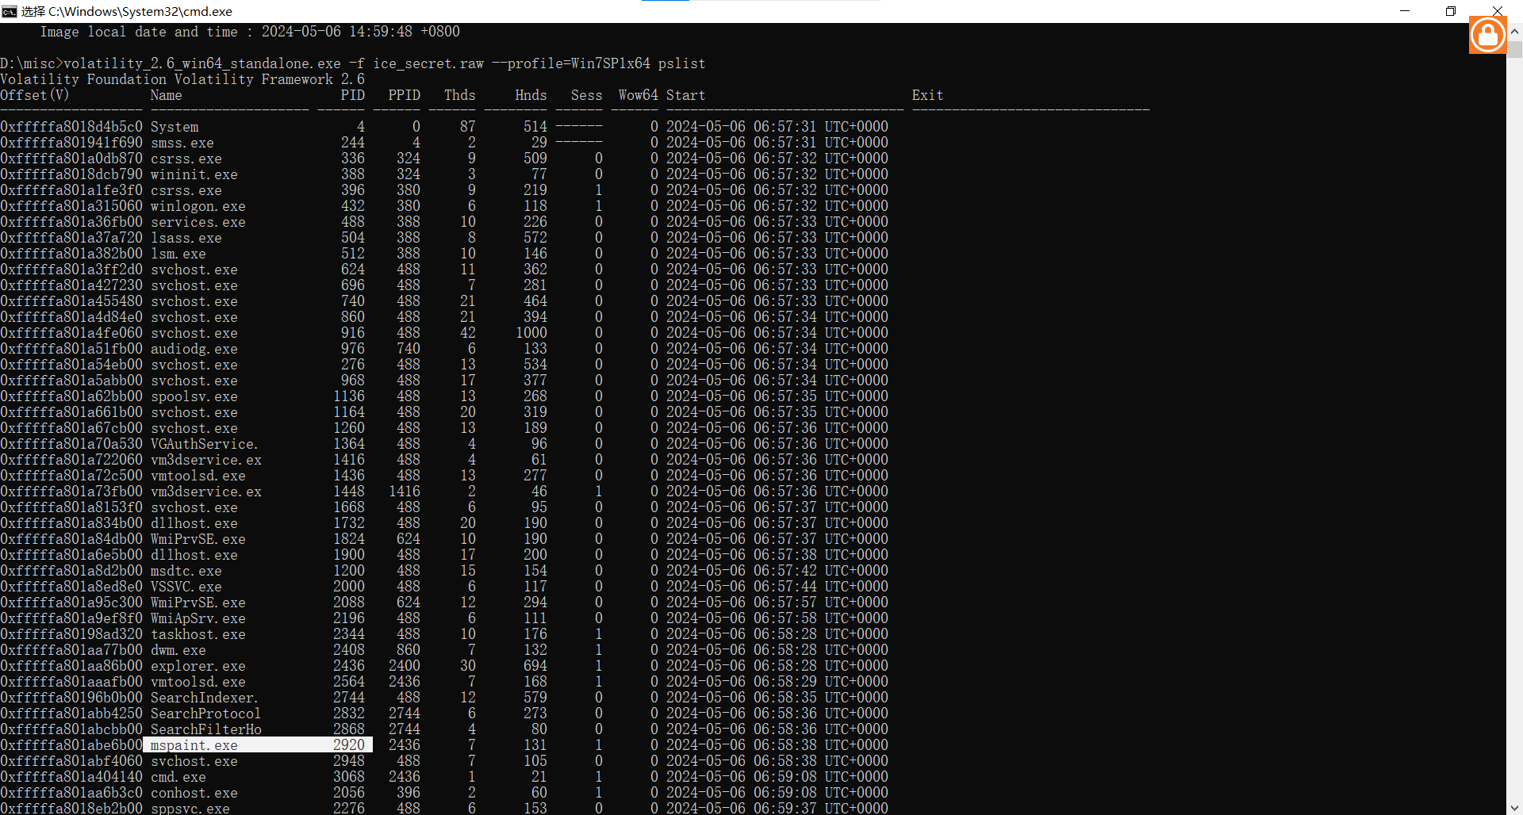Click the Exit column header
1523x815 pixels.
(928, 95)
